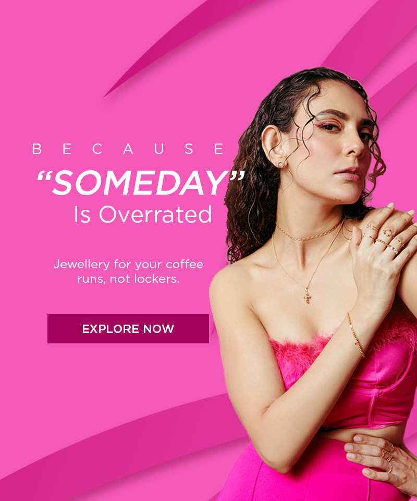Click the dark magenta swoosh above BECAUSE

(x=179, y=48)
